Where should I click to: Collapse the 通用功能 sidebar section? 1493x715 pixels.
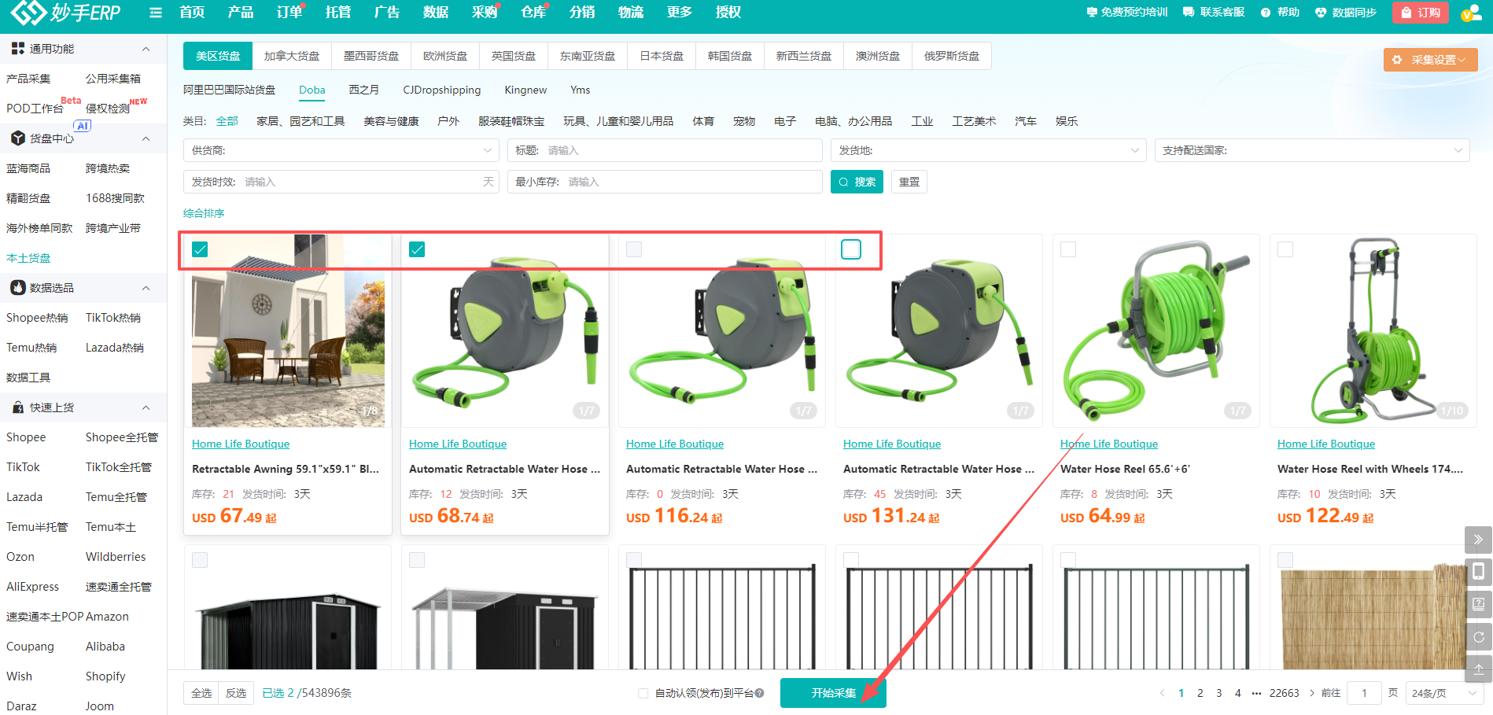tap(146, 49)
